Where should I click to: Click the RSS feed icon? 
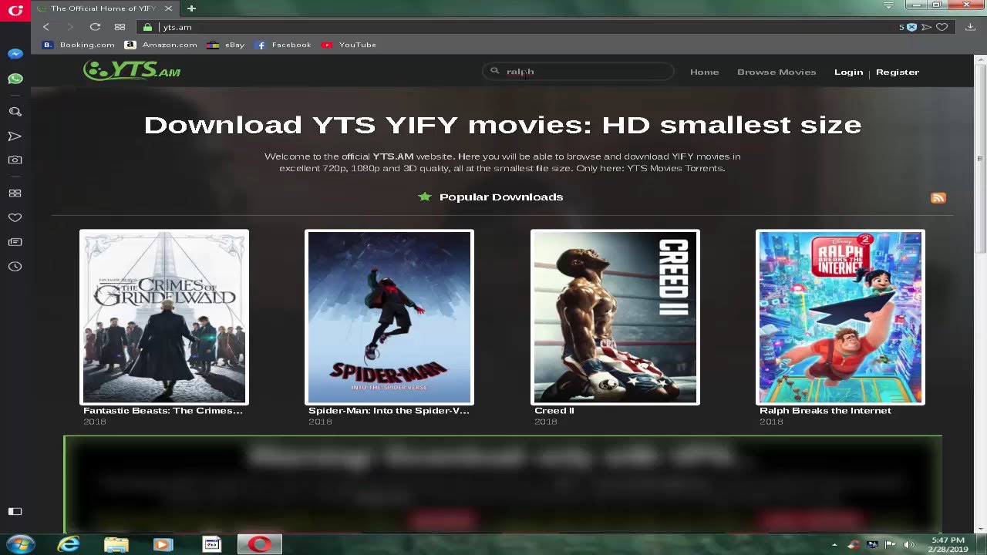pyautogui.click(x=938, y=198)
